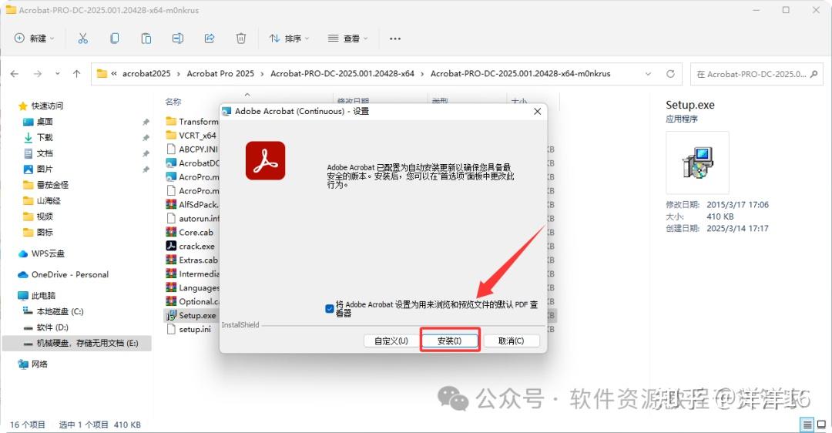Click the Paste icon in toolbar

tap(146, 39)
